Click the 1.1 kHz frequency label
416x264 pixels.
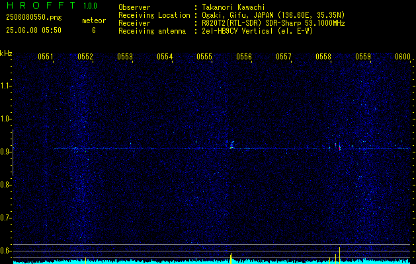coord(5,86)
